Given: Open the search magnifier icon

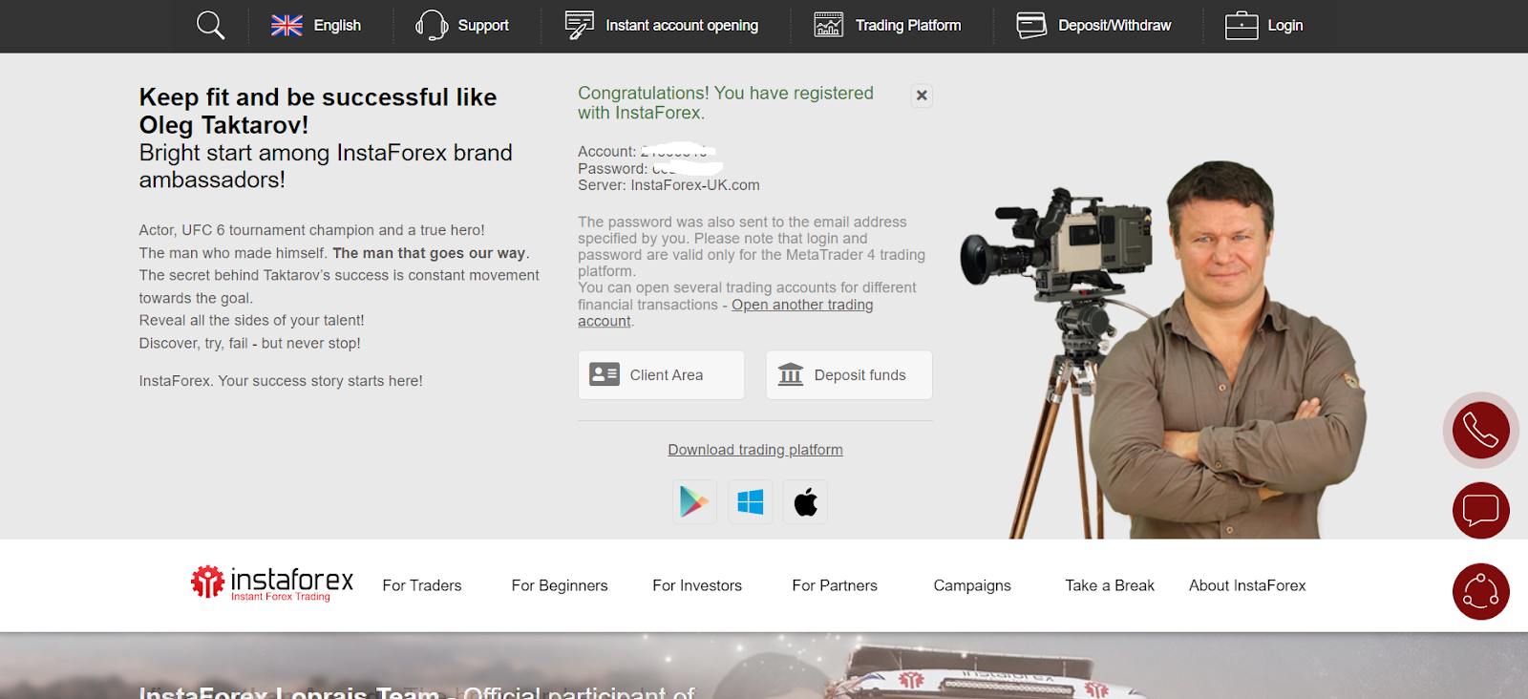Looking at the screenshot, I should [x=210, y=25].
